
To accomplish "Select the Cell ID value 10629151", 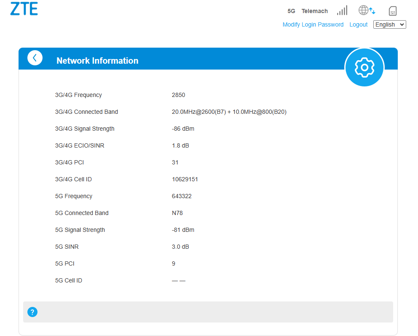I will tap(185, 179).
